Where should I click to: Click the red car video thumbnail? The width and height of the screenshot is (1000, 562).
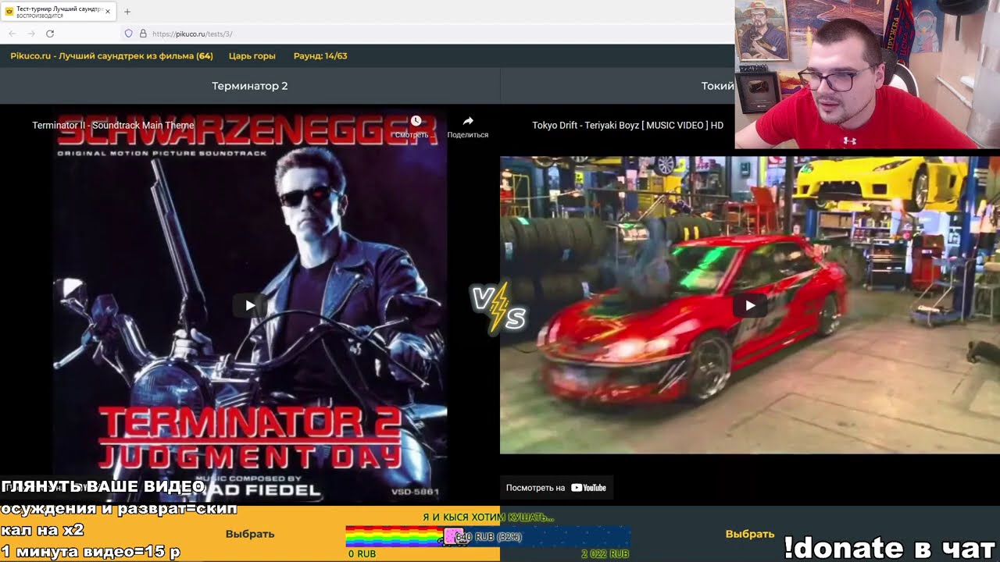750,305
